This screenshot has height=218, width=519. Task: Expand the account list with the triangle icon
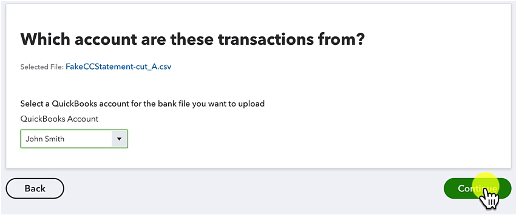tap(120, 139)
